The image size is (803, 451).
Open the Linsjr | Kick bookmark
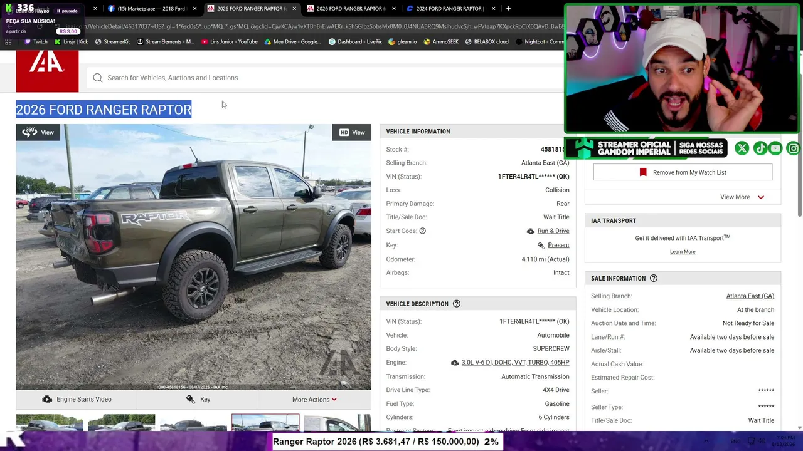72,42
